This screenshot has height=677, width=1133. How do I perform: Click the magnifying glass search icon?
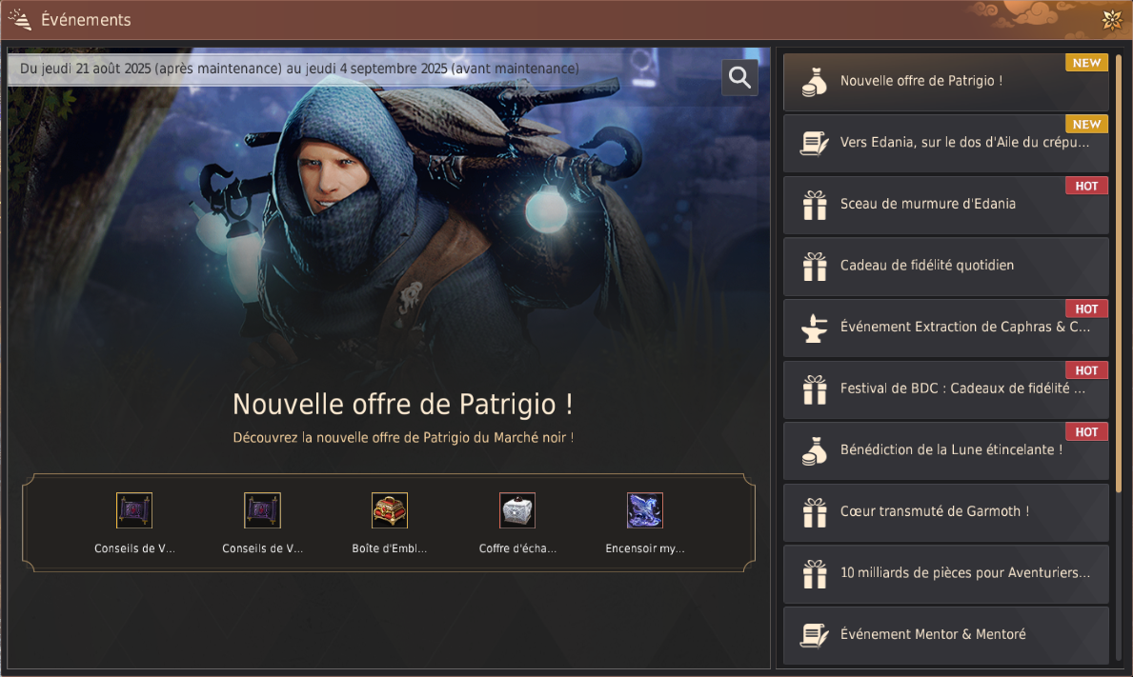click(739, 77)
